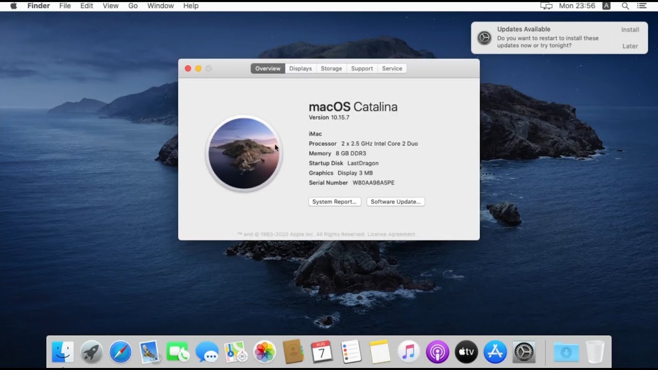Viewport: 658px width, 370px height.
Task: Open Reminders list icon in Dock
Action: 351,352
